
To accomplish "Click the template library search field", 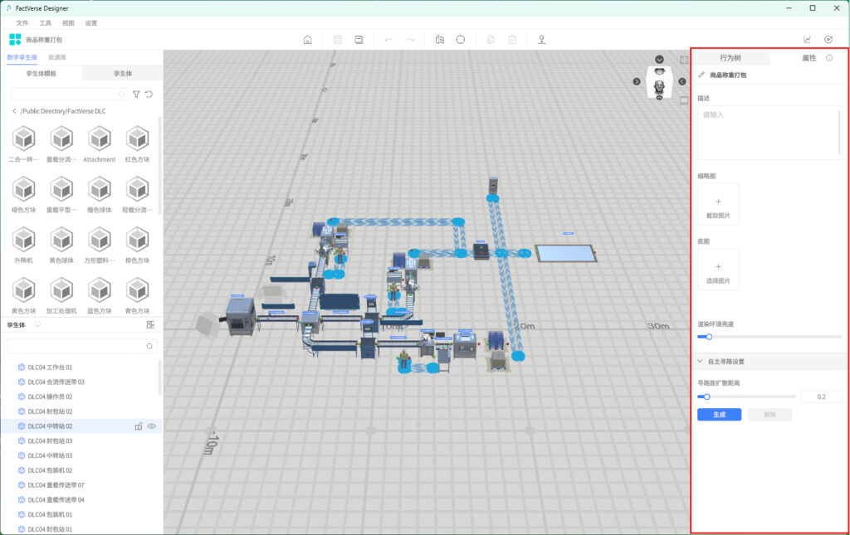I will pyautogui.click(x=69, y=95).
